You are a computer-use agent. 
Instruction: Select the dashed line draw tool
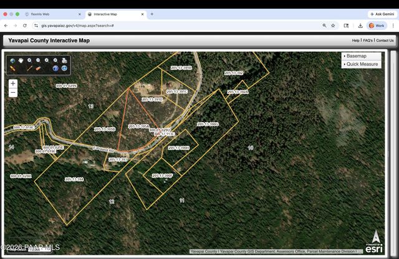30,68
